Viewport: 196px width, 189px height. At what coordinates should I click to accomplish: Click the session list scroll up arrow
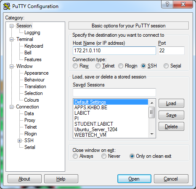pyautogui.click(x=152, y=103)
